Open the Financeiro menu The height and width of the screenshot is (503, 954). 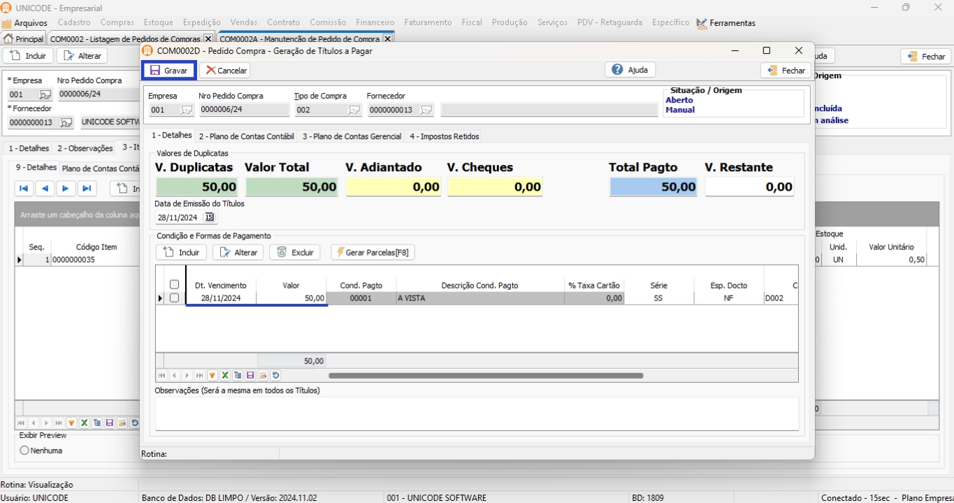[375, 22]
